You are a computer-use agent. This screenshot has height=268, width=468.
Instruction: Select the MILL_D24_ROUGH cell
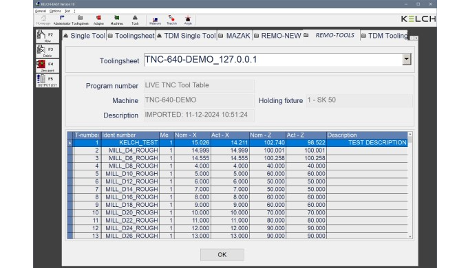coord(130,228)
